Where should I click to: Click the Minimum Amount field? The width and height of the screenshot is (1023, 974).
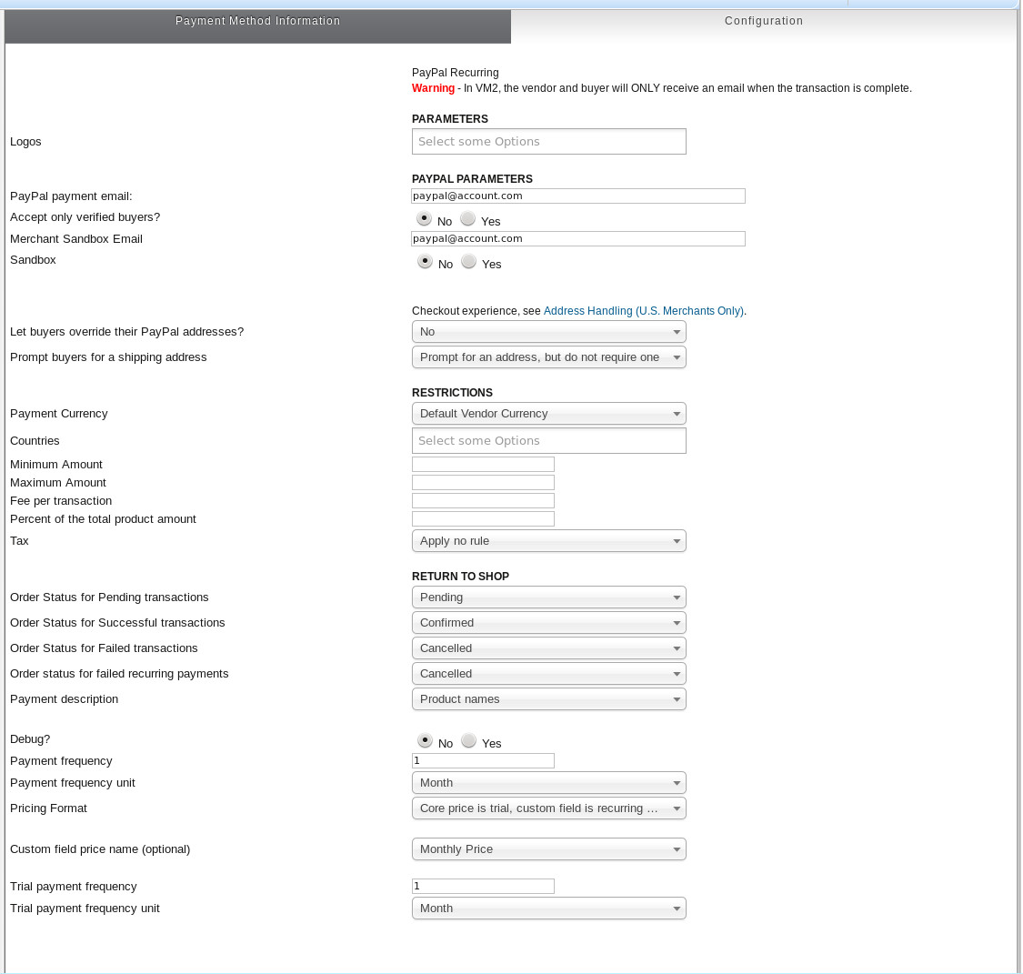point(483,465)
